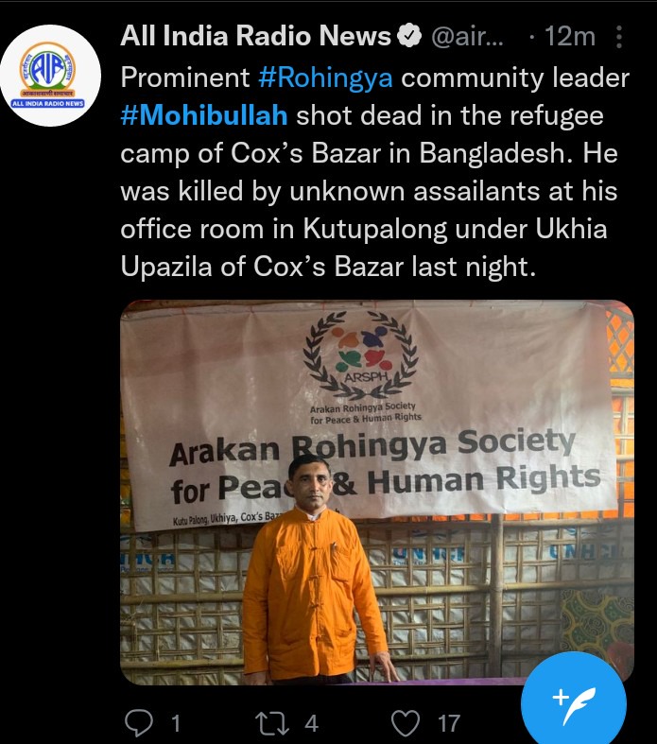The height and width of the screenshot is (744, 657).
Task: Like the tweet with the heart icon
Action: pyautogui.click(x=406, y=723)
